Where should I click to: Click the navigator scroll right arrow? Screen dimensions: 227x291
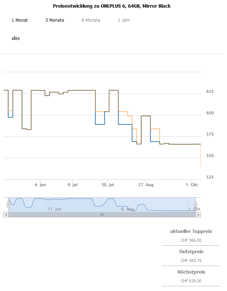pyautogui.click(x=198, y=215)
